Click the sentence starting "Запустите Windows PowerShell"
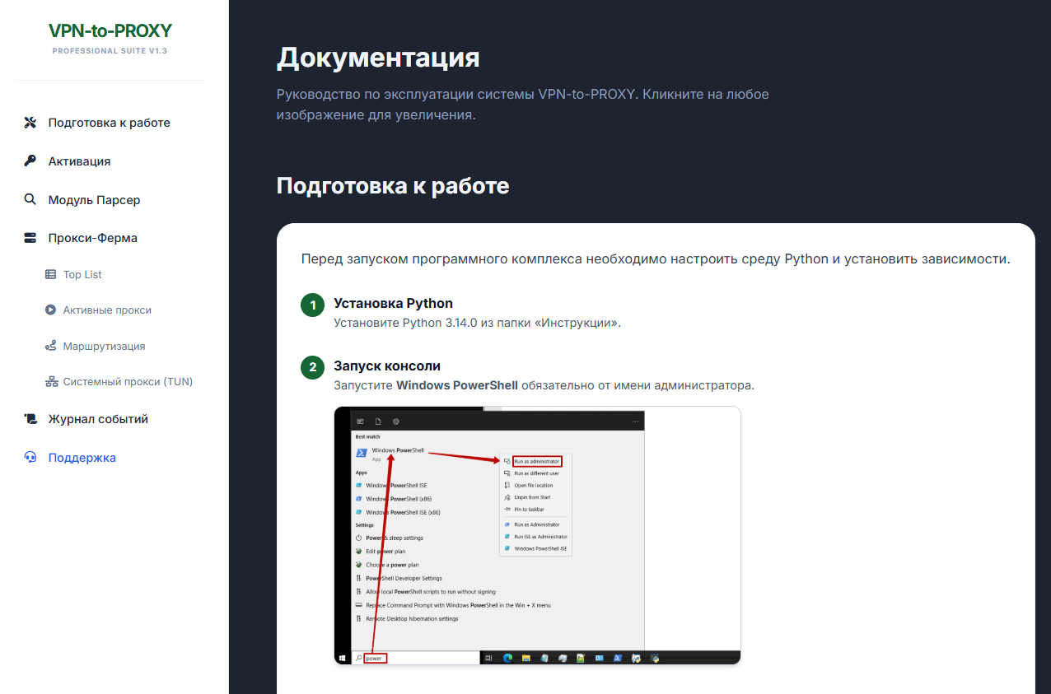1051x694 pixels. click(x=544, y=385)
